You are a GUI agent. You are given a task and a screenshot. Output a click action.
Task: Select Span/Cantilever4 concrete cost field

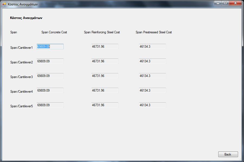click(x=50, y=90)
